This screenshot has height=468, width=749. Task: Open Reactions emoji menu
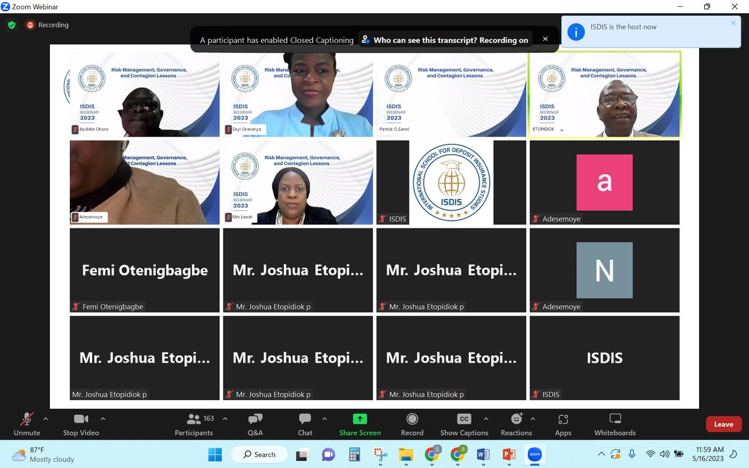(516, 424)
